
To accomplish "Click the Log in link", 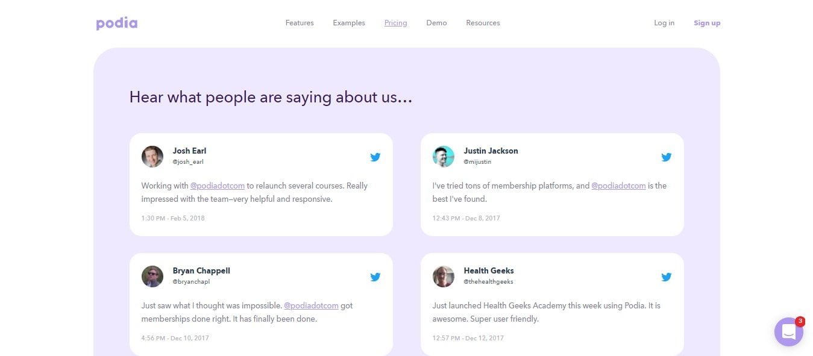I will pos(664,23).
